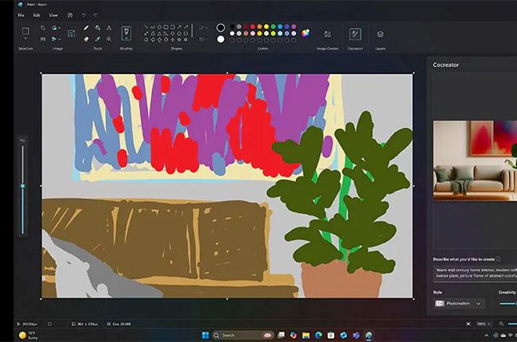The height and width of the screenshot is (342, 517).
Task: Pick the purple swatch in top row
Action: point(293,27)
